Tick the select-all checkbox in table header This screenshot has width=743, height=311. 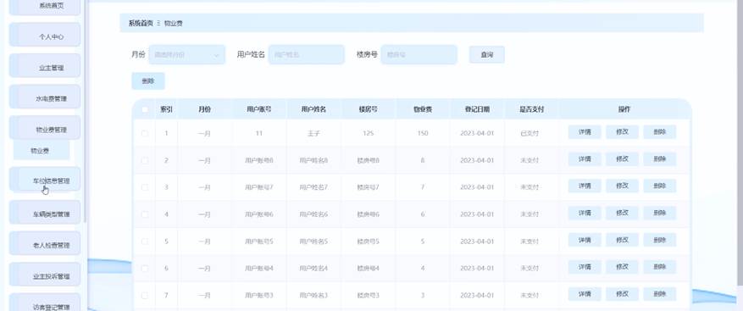145,109
